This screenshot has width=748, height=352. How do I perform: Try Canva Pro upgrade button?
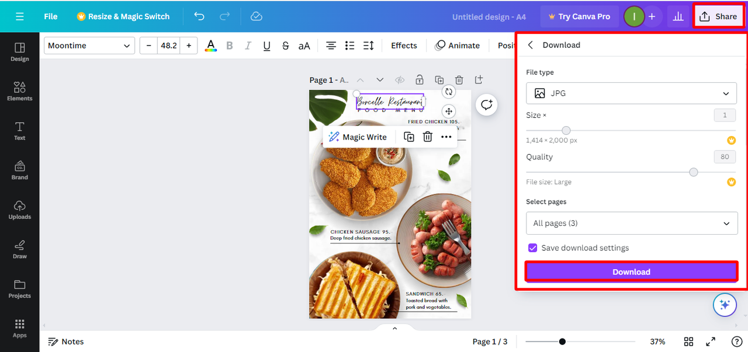[x=579, y=16]
